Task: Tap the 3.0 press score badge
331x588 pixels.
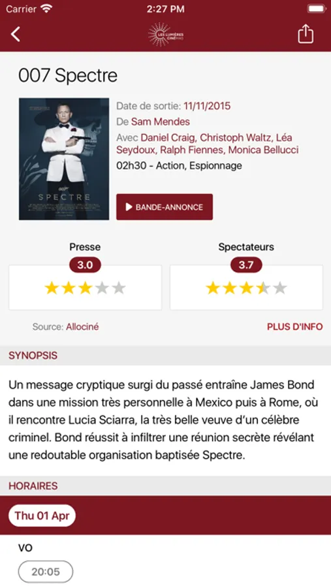Action: [x=85, y=265]
